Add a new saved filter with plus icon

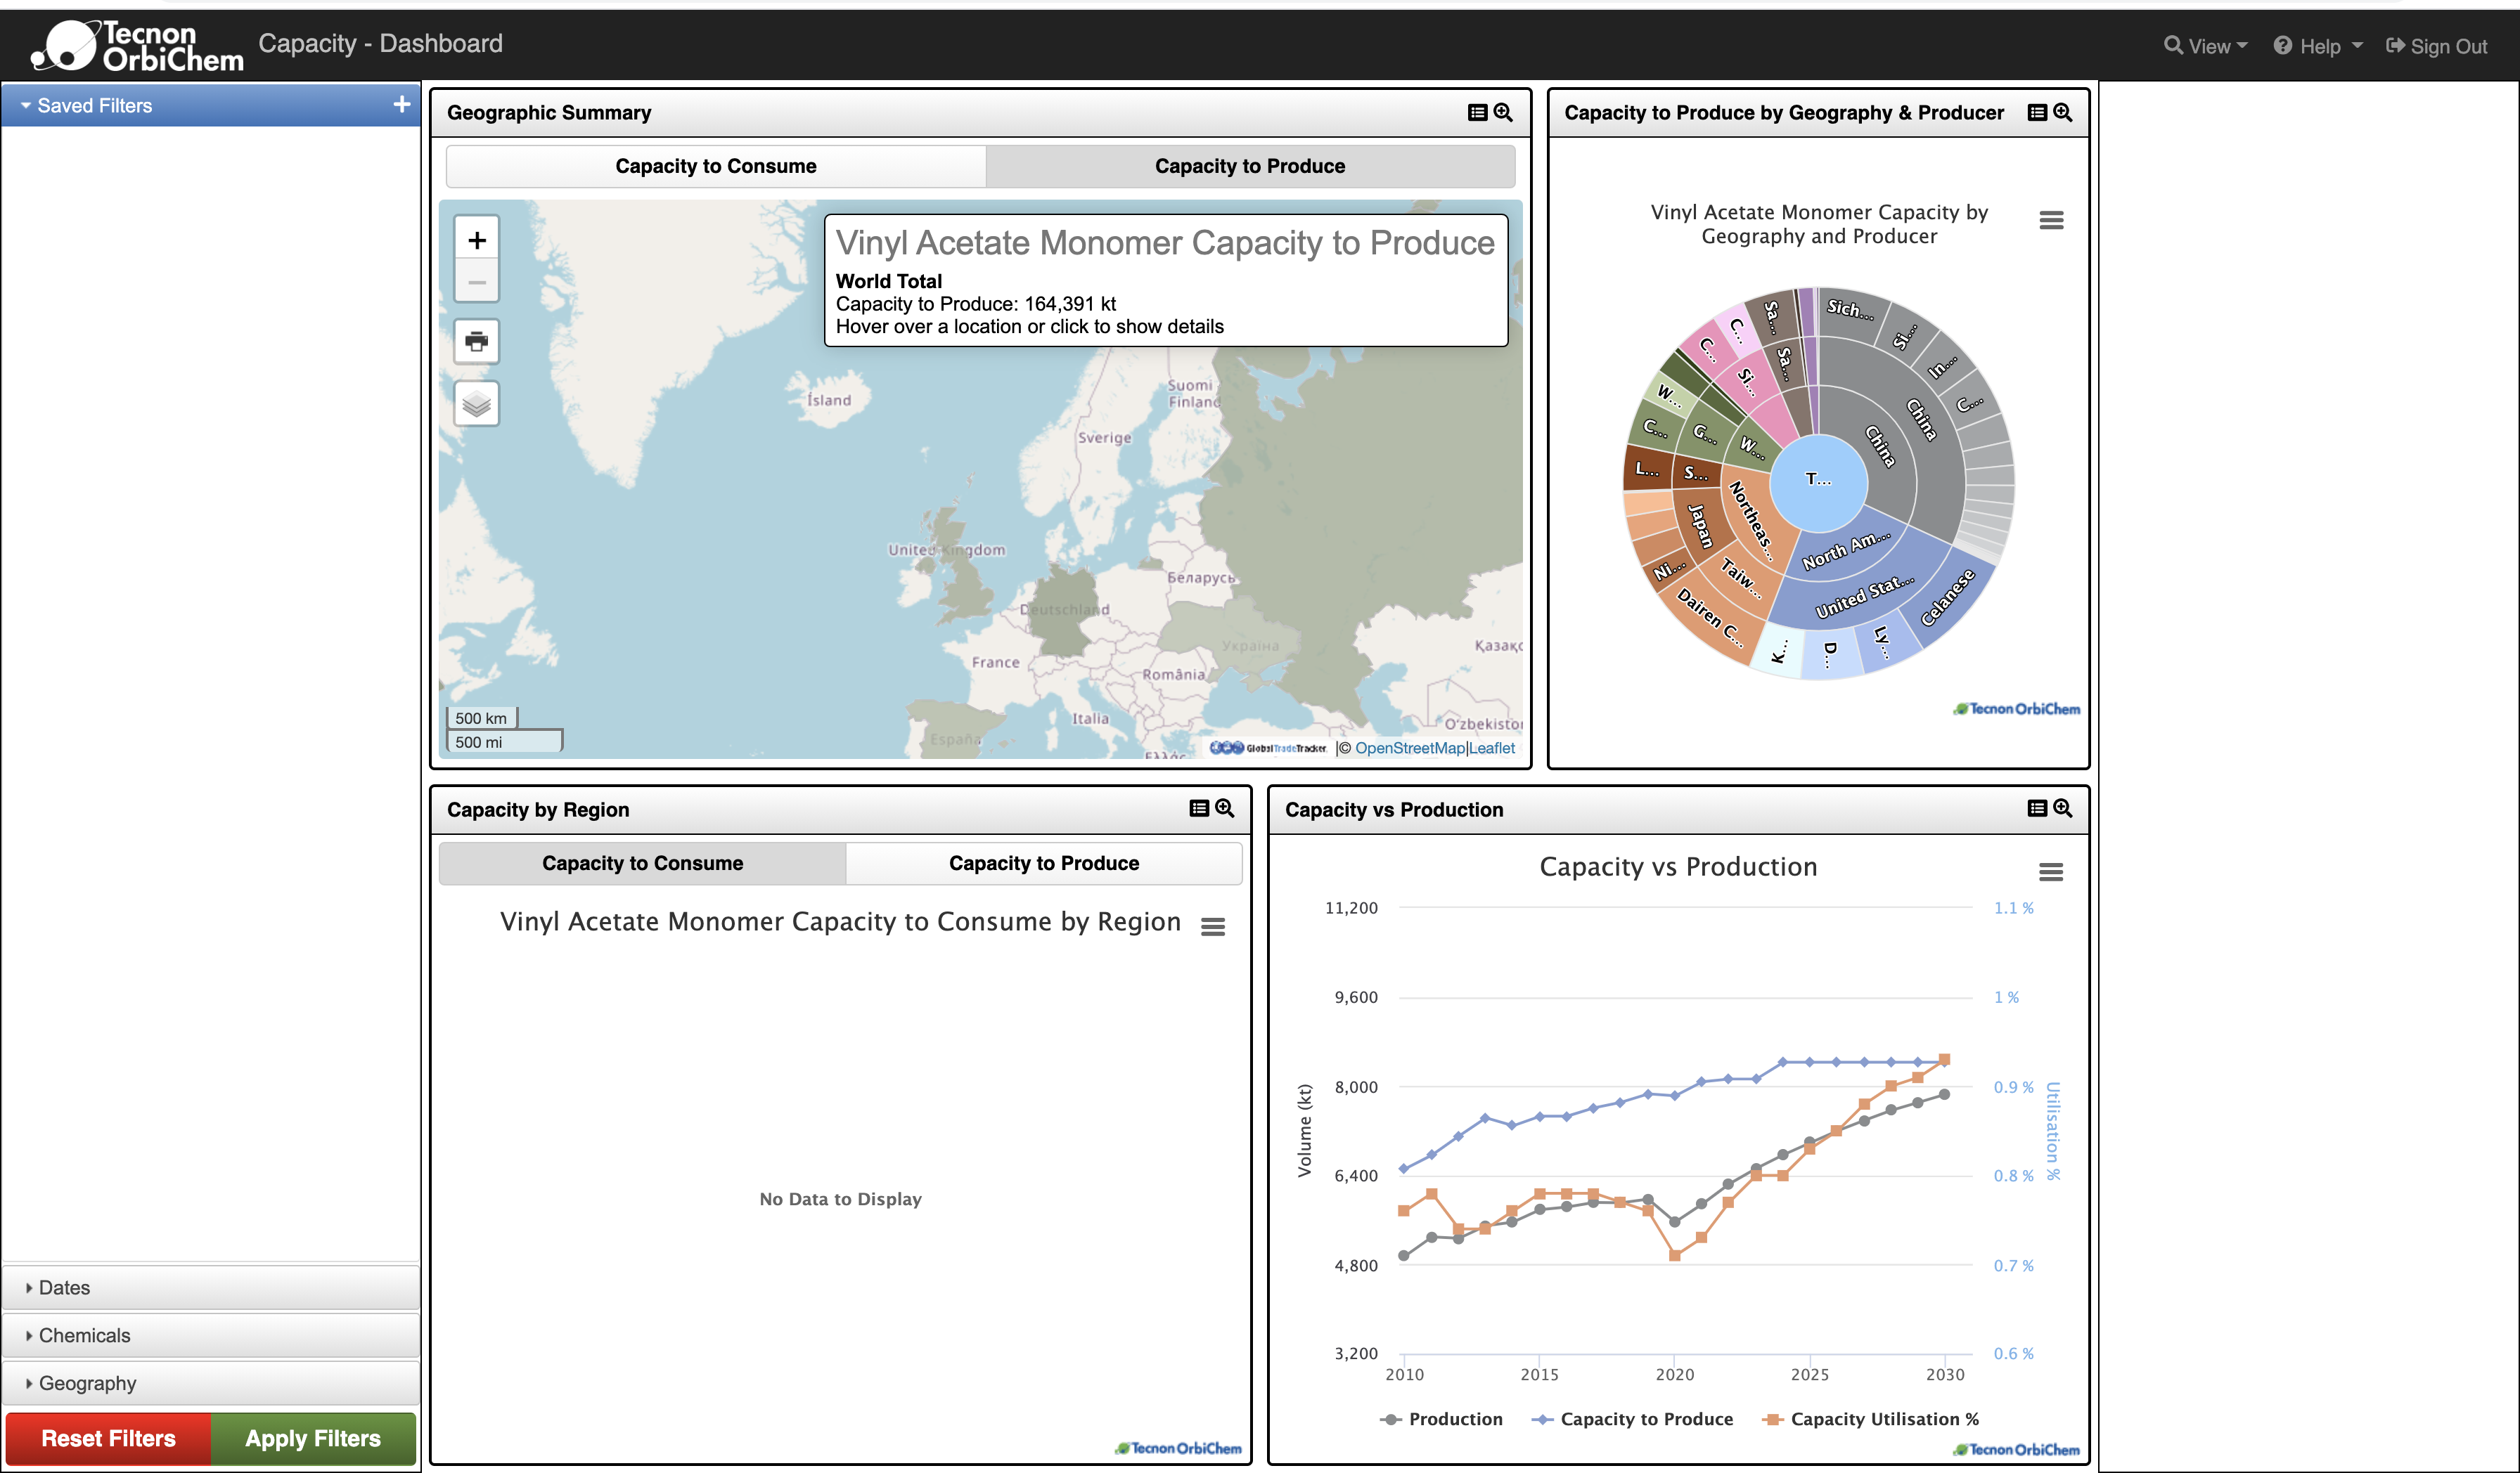point(402,105)
